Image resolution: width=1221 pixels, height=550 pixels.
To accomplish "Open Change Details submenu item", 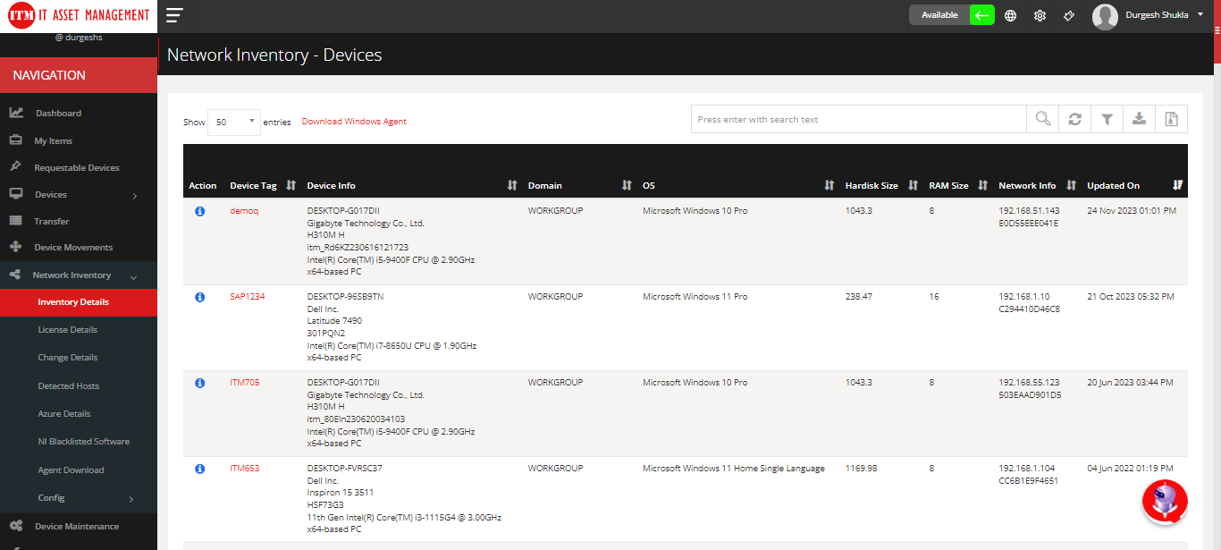I will pos(68,358).
